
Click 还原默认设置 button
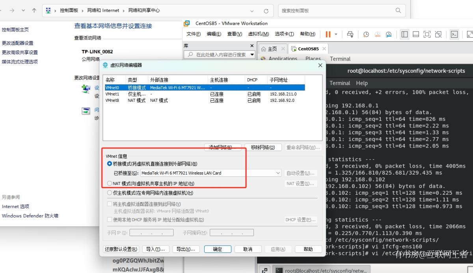pyautogui.click(x=121, y=249)
